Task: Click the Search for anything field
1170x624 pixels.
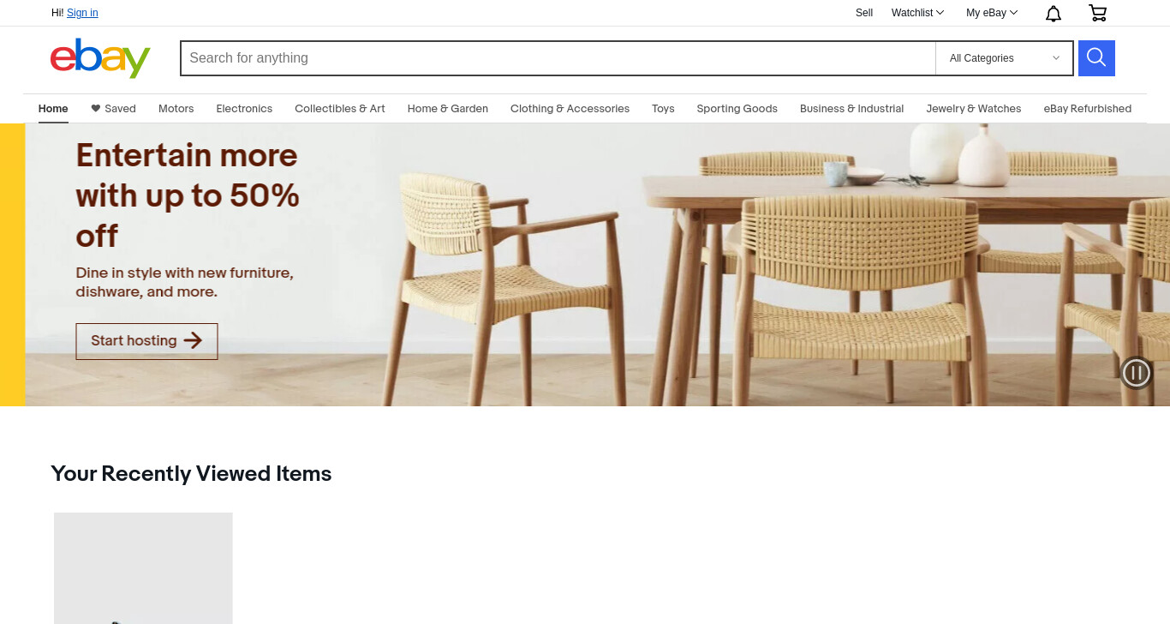Action: click(558, 58)
